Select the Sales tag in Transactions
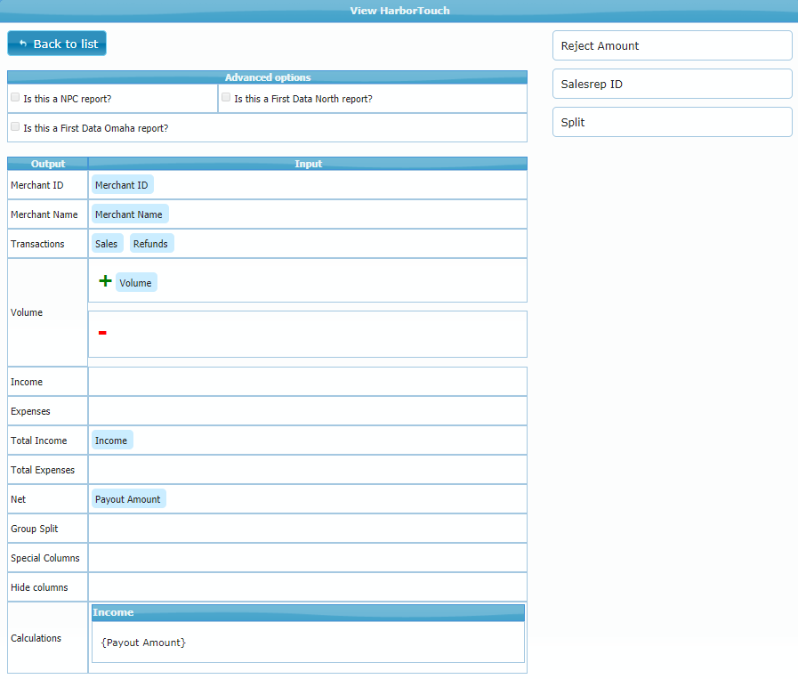 click(107, 244)
